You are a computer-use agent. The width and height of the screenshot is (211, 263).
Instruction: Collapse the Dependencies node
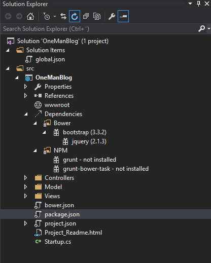pos(26,114)
